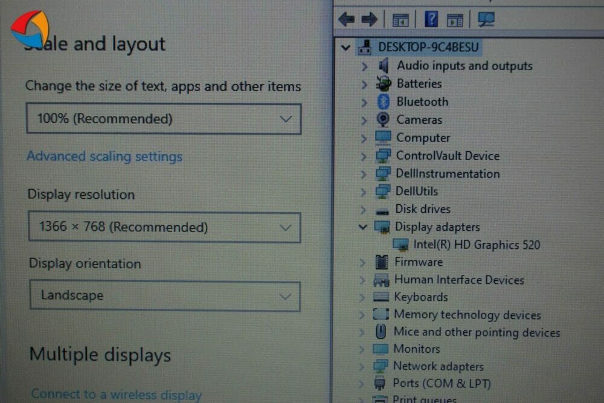604x403 pixels.
Task: Expand the Monitors node arrow
Action: 361,349
